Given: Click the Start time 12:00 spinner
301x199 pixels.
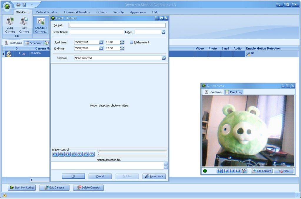Looking at the screenshot, I should click(122, 42).
